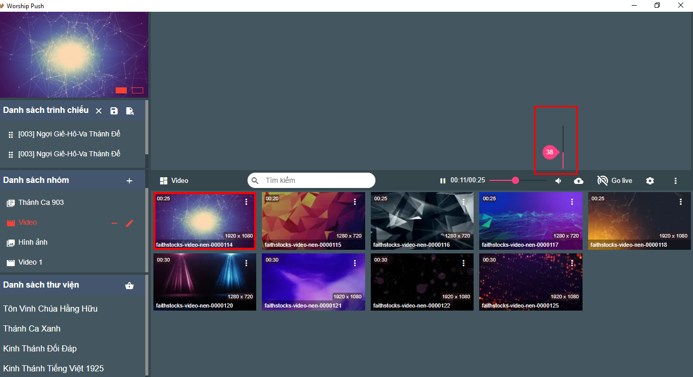This screenshot has height=377, width=693.
Task: Play thumbnail faithstocks-video-nen-0000121
Action: tap(314, 282)
